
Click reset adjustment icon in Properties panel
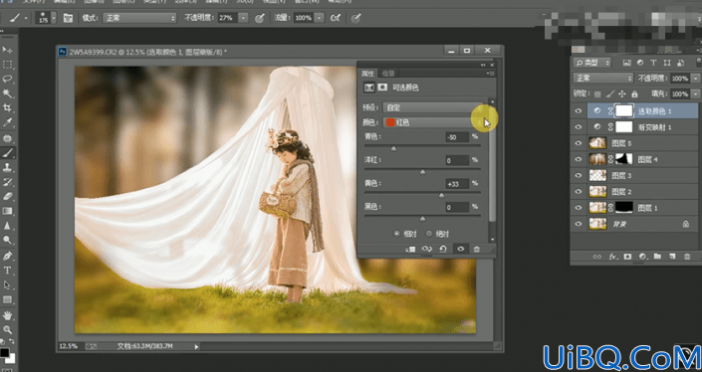point(443,249)
